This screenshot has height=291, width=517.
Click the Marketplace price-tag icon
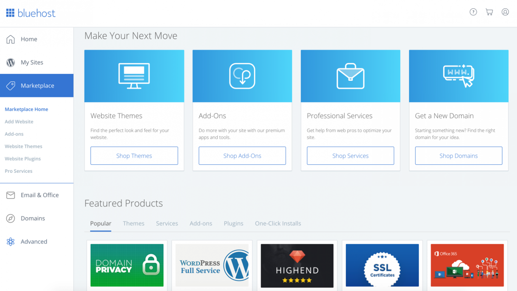coord(10,85)
